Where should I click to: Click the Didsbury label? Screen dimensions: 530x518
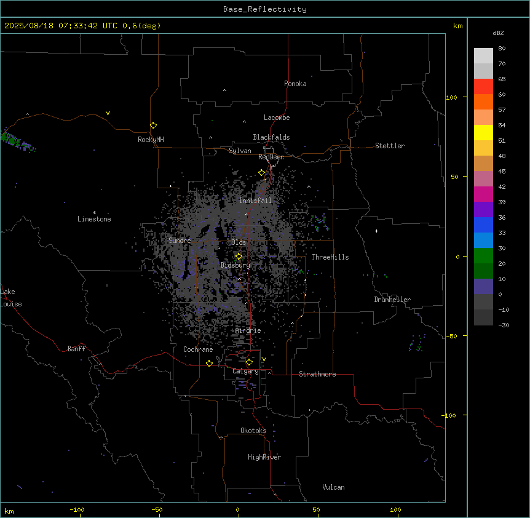(235, 265)
